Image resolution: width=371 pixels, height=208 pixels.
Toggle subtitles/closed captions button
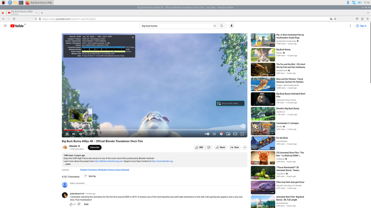pyautogui.click(x=215, y=134)
